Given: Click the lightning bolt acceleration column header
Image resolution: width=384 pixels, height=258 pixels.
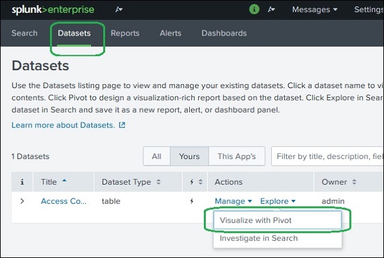Looking at the screenshot, I should click(x=192, y=182).
